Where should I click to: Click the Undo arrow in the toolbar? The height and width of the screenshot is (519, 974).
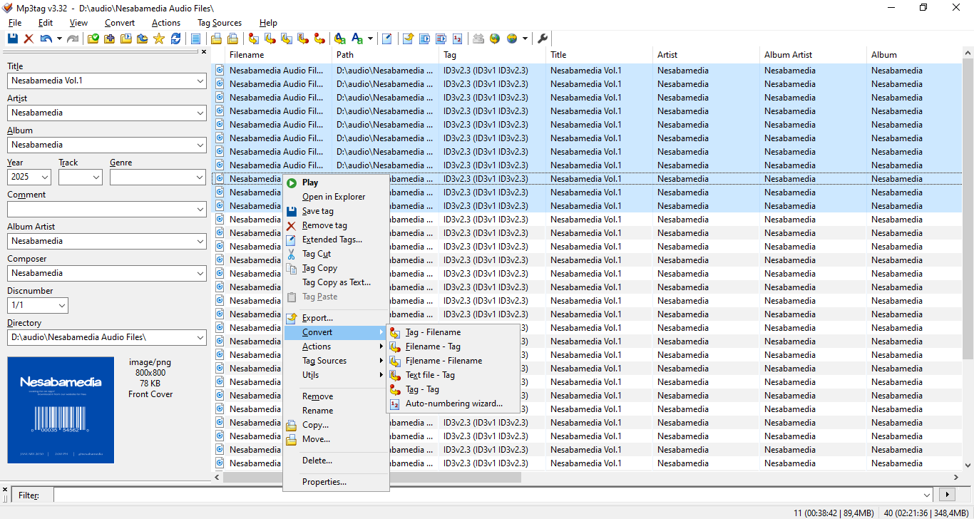[x=46, y=38]
